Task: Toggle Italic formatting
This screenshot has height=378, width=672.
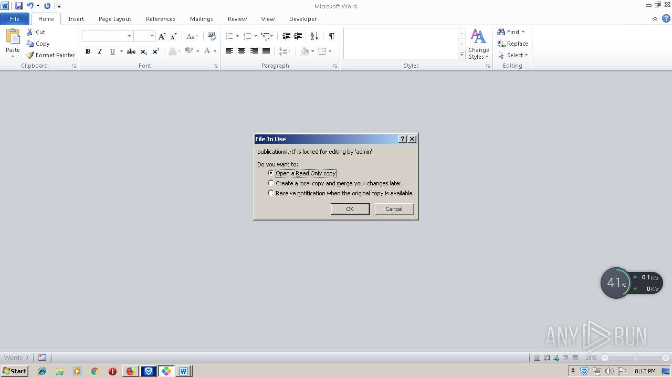Action: click(100, 51)
